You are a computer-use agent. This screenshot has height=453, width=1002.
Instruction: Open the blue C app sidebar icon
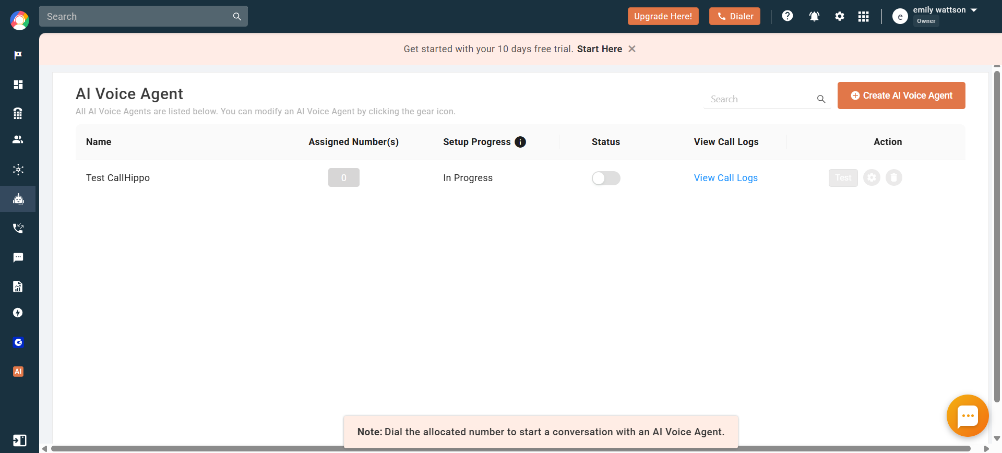click(x=18, y=342)
